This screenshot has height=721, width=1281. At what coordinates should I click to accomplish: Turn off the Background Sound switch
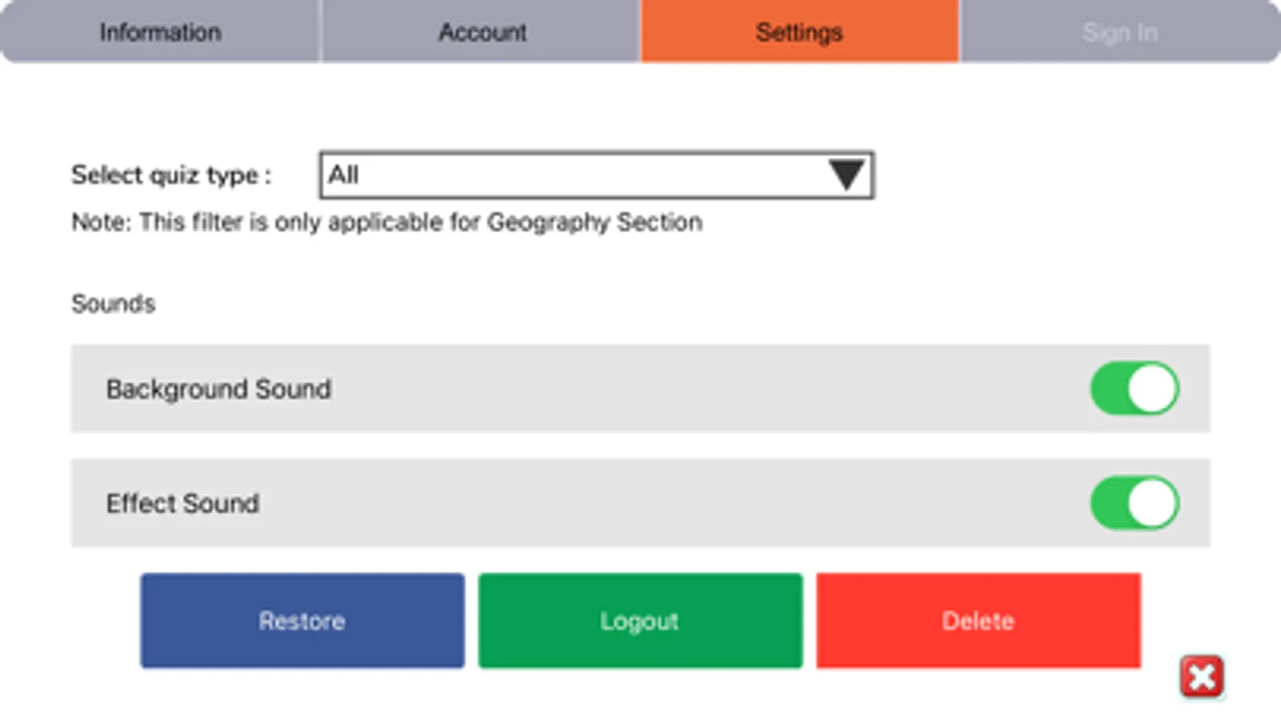pos(1134,389)
